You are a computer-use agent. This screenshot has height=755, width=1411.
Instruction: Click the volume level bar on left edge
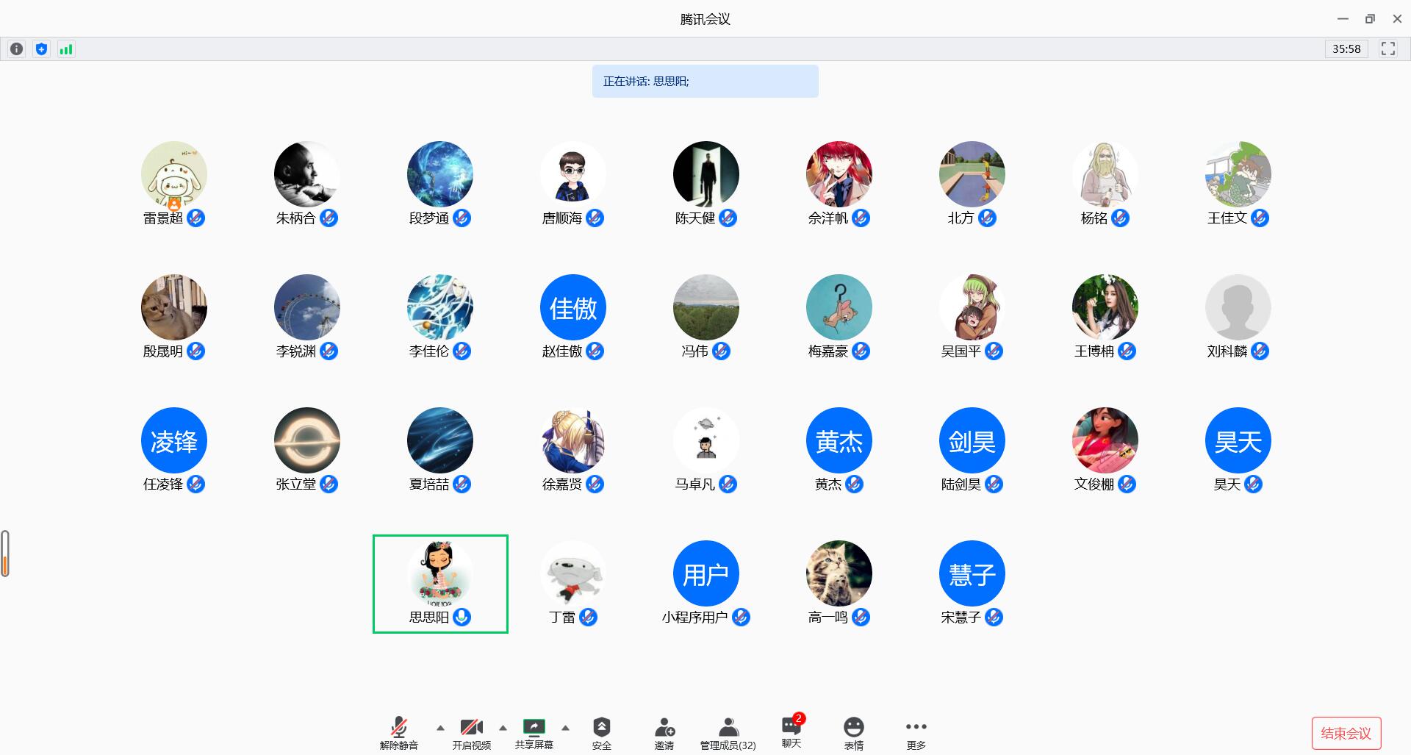pos(5,554)
